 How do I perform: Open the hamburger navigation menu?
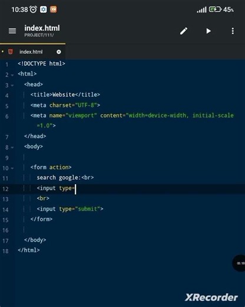pos(12,31)
